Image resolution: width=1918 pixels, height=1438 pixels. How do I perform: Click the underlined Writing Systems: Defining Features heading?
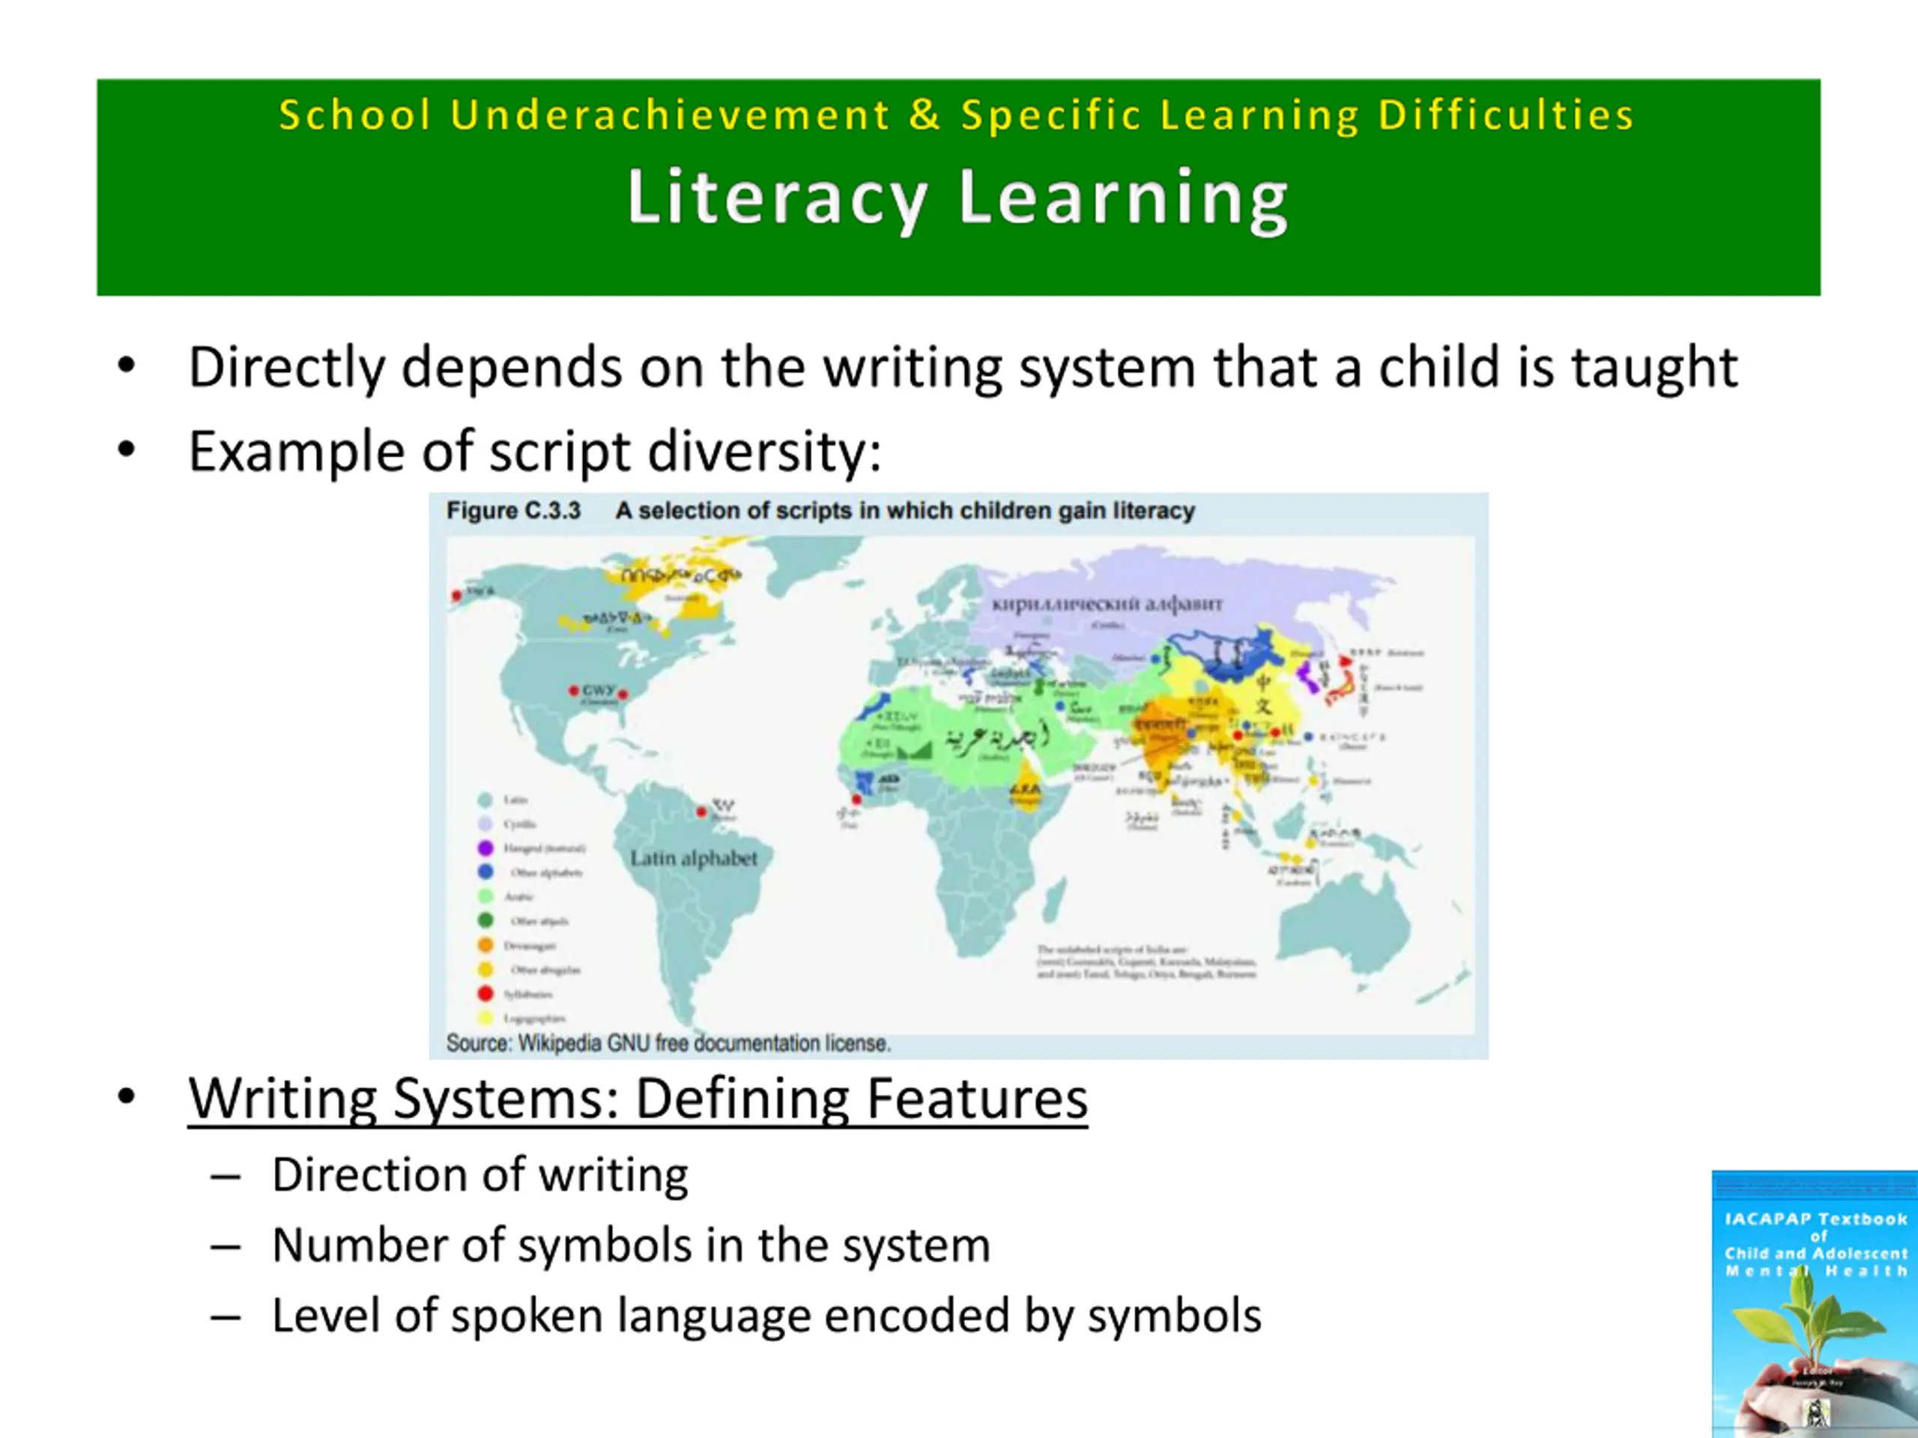tap(638, 1100)
